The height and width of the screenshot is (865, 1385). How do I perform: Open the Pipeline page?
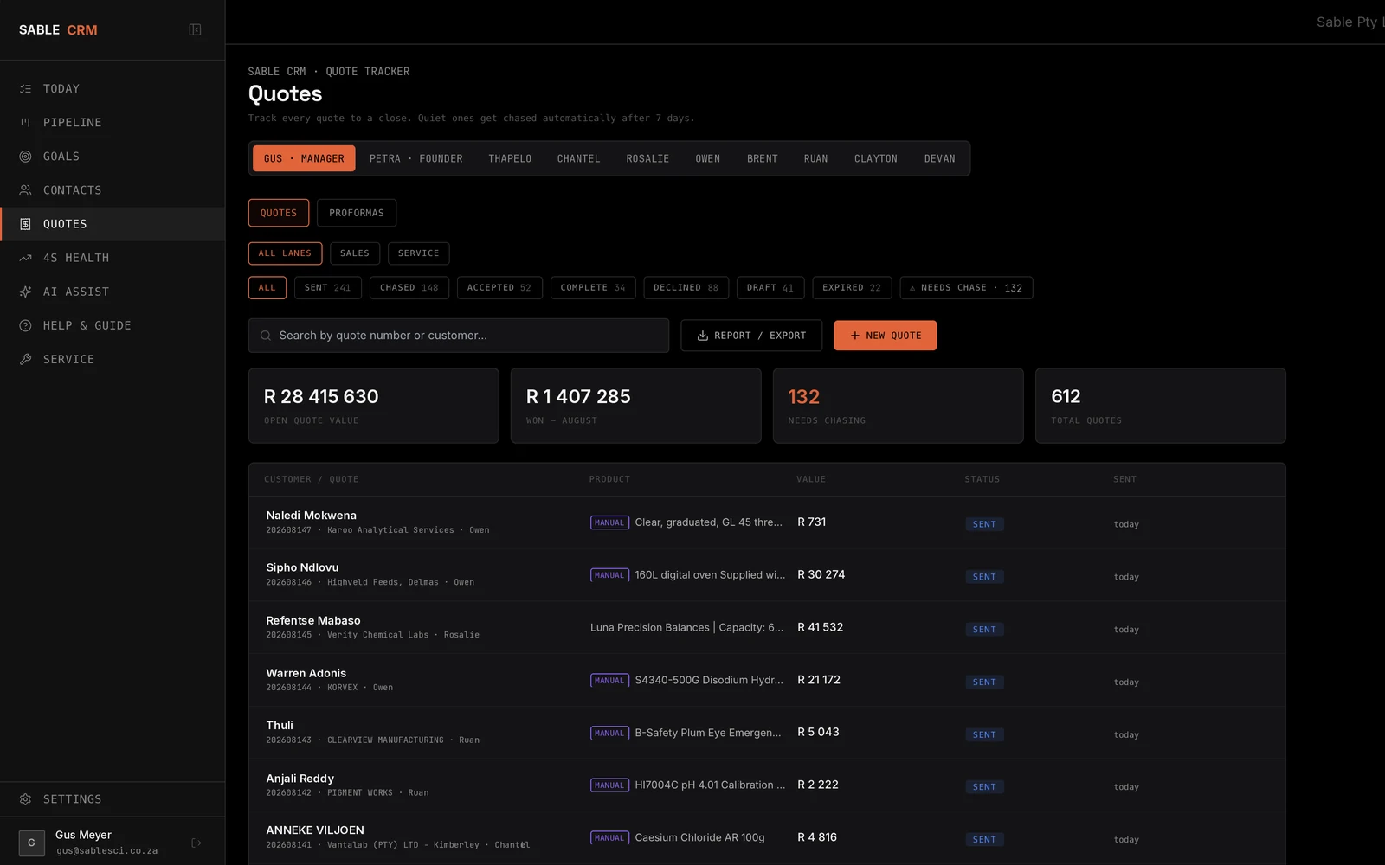pos(113,123)
